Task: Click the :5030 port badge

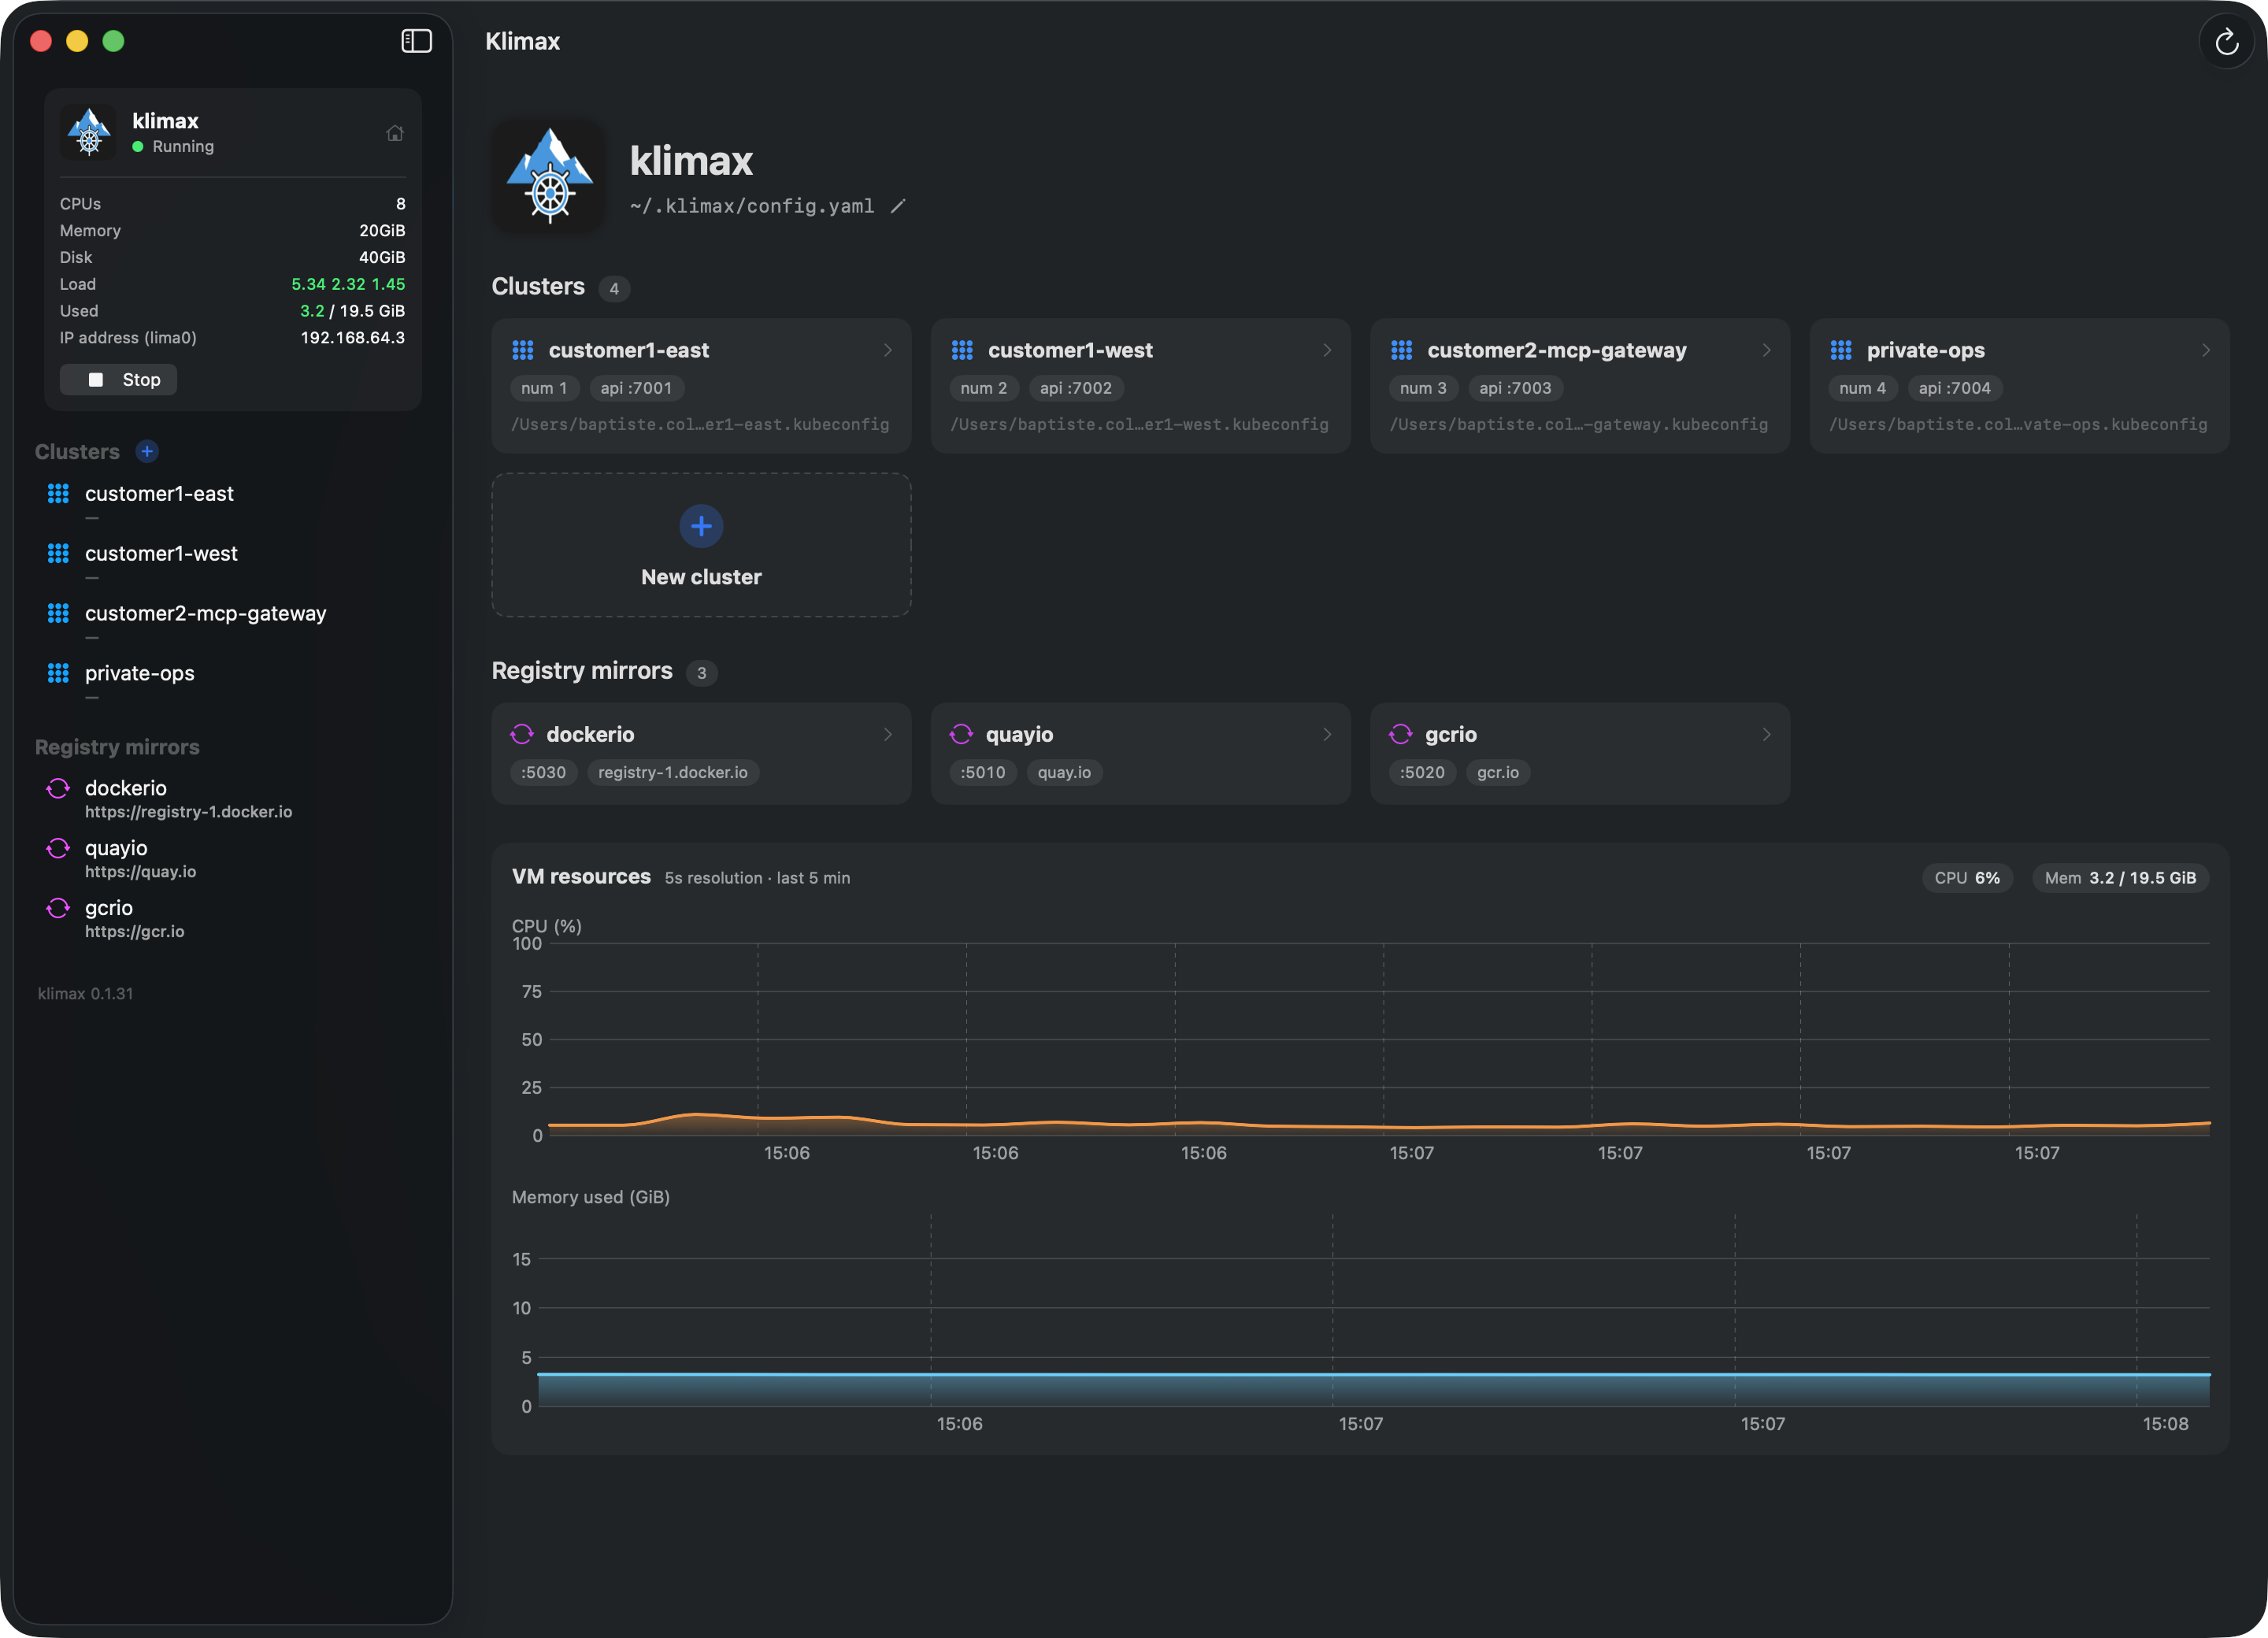Action: click(x=543, y=772)
